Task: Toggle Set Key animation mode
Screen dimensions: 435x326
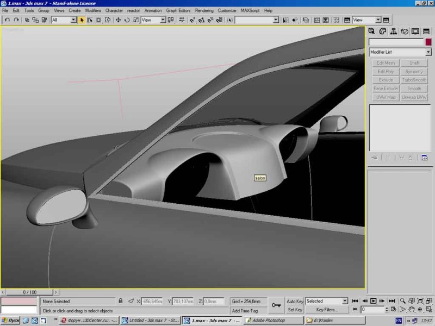Action: coord(295,310)
